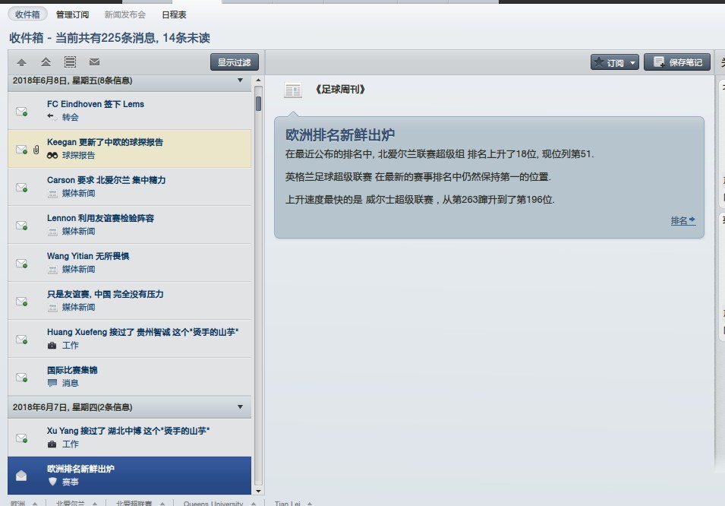Mark messages as read envelope icon

[94, 62]
